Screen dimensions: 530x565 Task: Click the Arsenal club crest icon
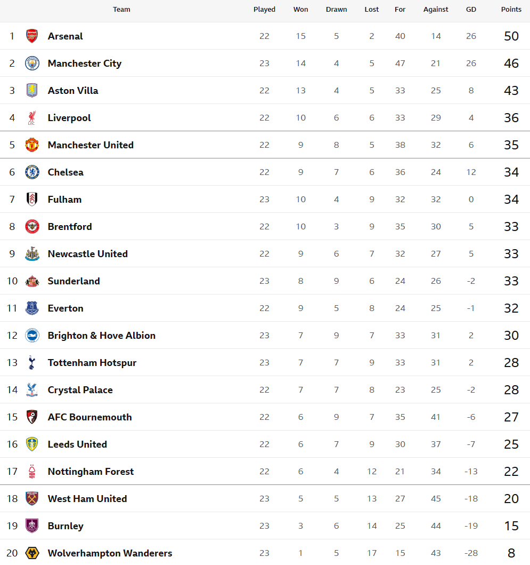32,36
